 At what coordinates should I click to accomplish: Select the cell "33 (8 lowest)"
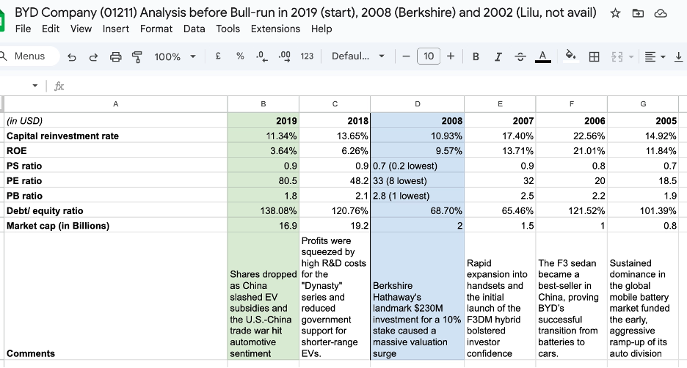[x=417, y=181]
